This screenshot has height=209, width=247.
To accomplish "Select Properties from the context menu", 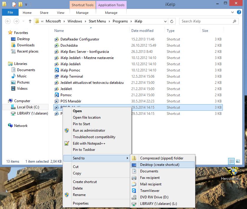I will 81,203.
